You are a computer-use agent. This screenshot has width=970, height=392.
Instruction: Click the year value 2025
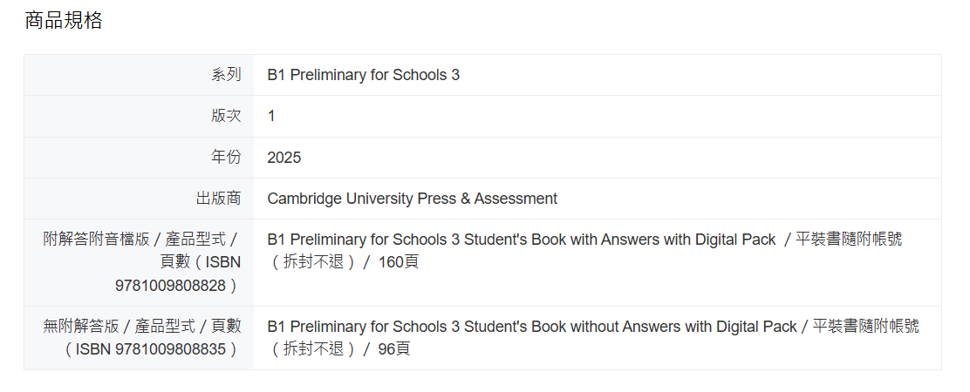(284, 158)
